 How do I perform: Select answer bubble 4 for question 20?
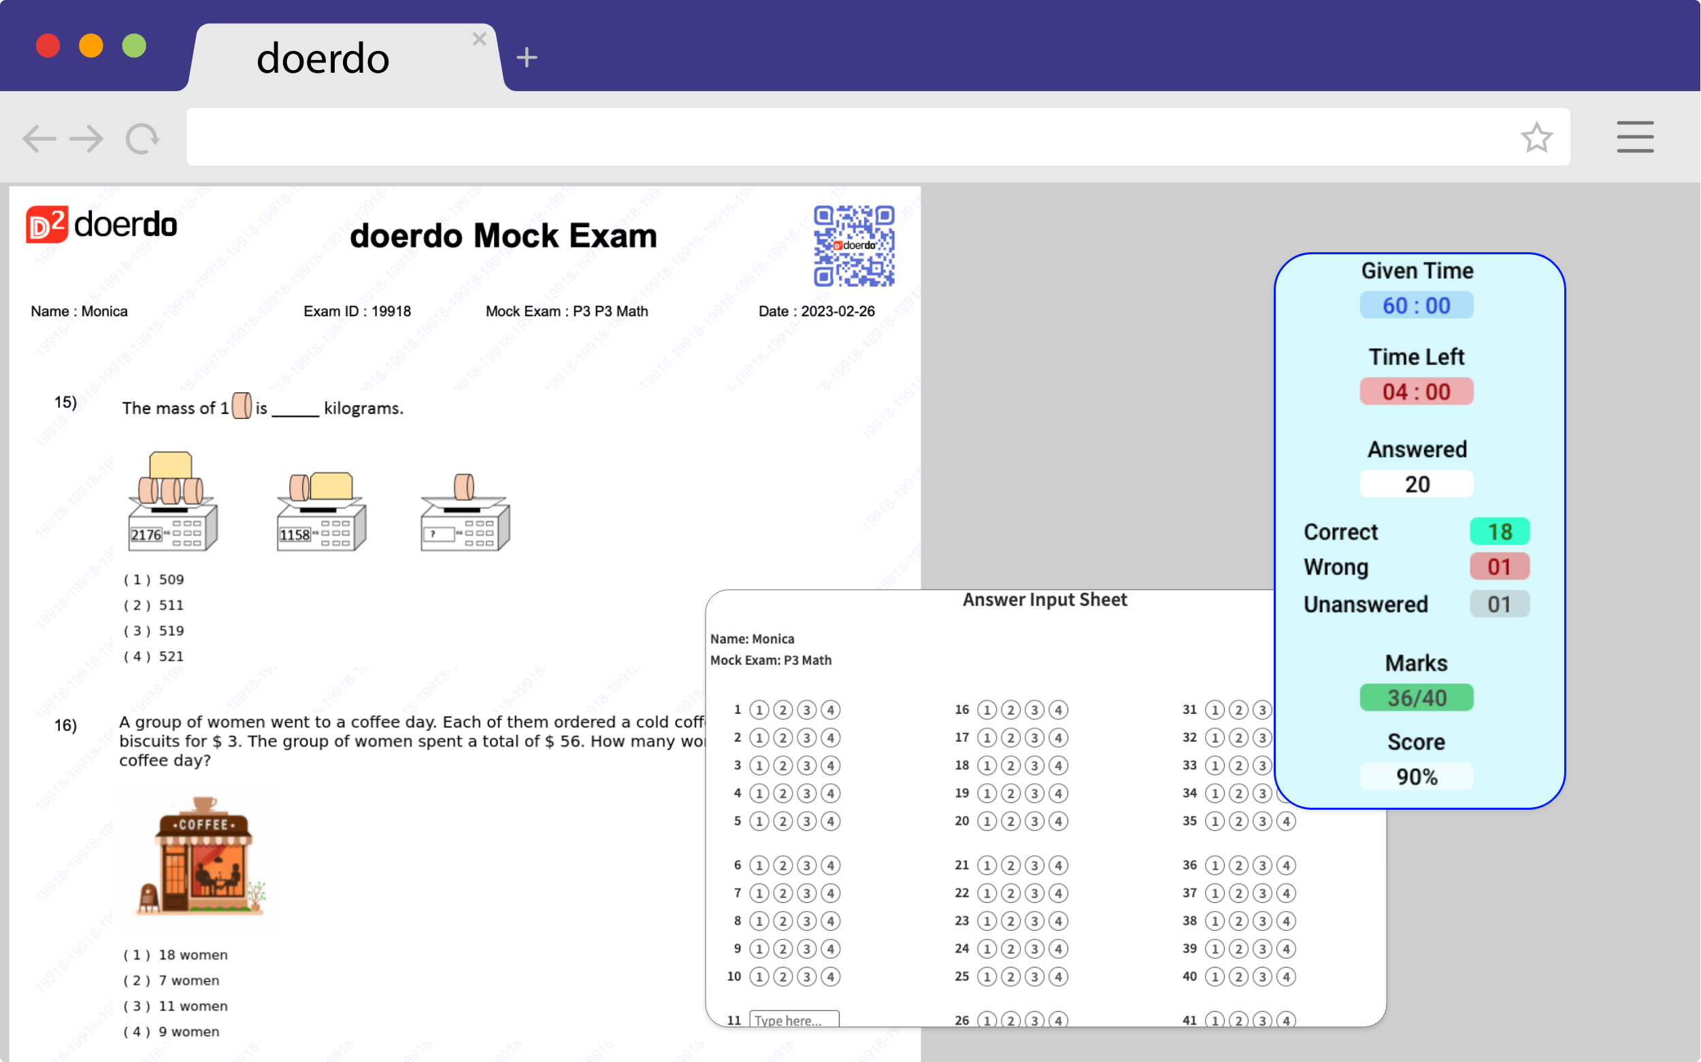(x=1059, y=821)
